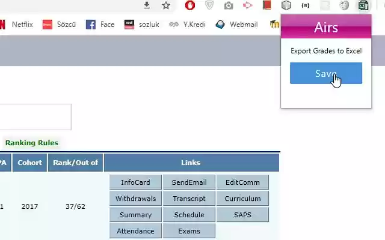This screenshot has height=240, width=385.
Task: Open the Excel export extension icon
Action: pyautogui.click(x=363, y=5)
